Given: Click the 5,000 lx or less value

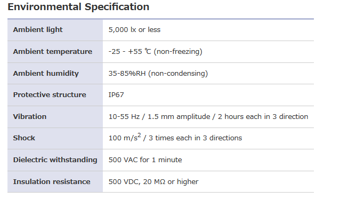Looking at the screenshot, I should pos(134,30).
